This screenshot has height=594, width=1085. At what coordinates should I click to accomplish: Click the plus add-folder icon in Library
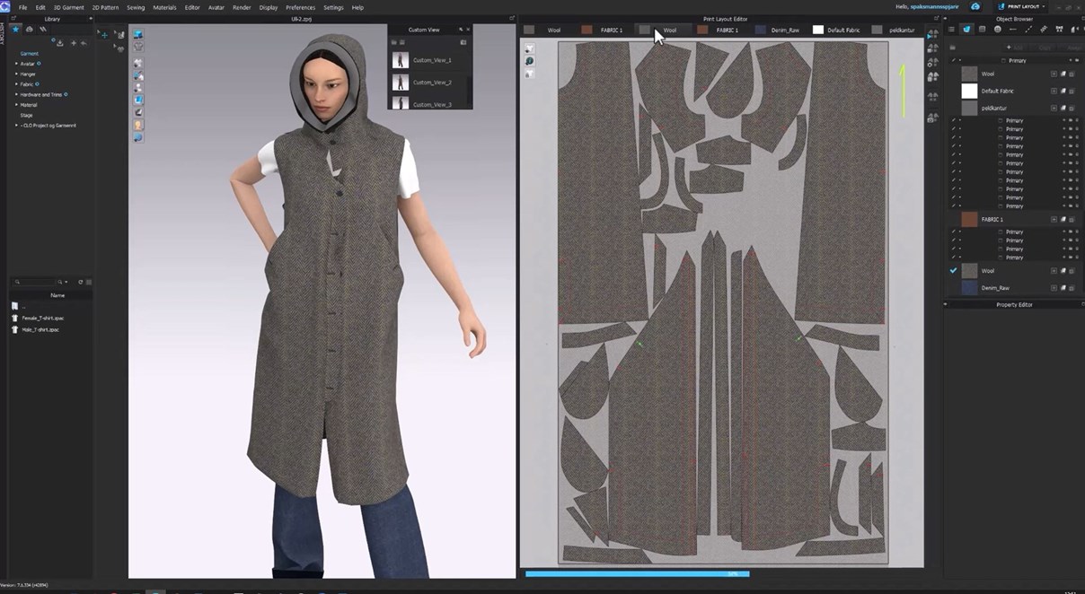(73, 42)
